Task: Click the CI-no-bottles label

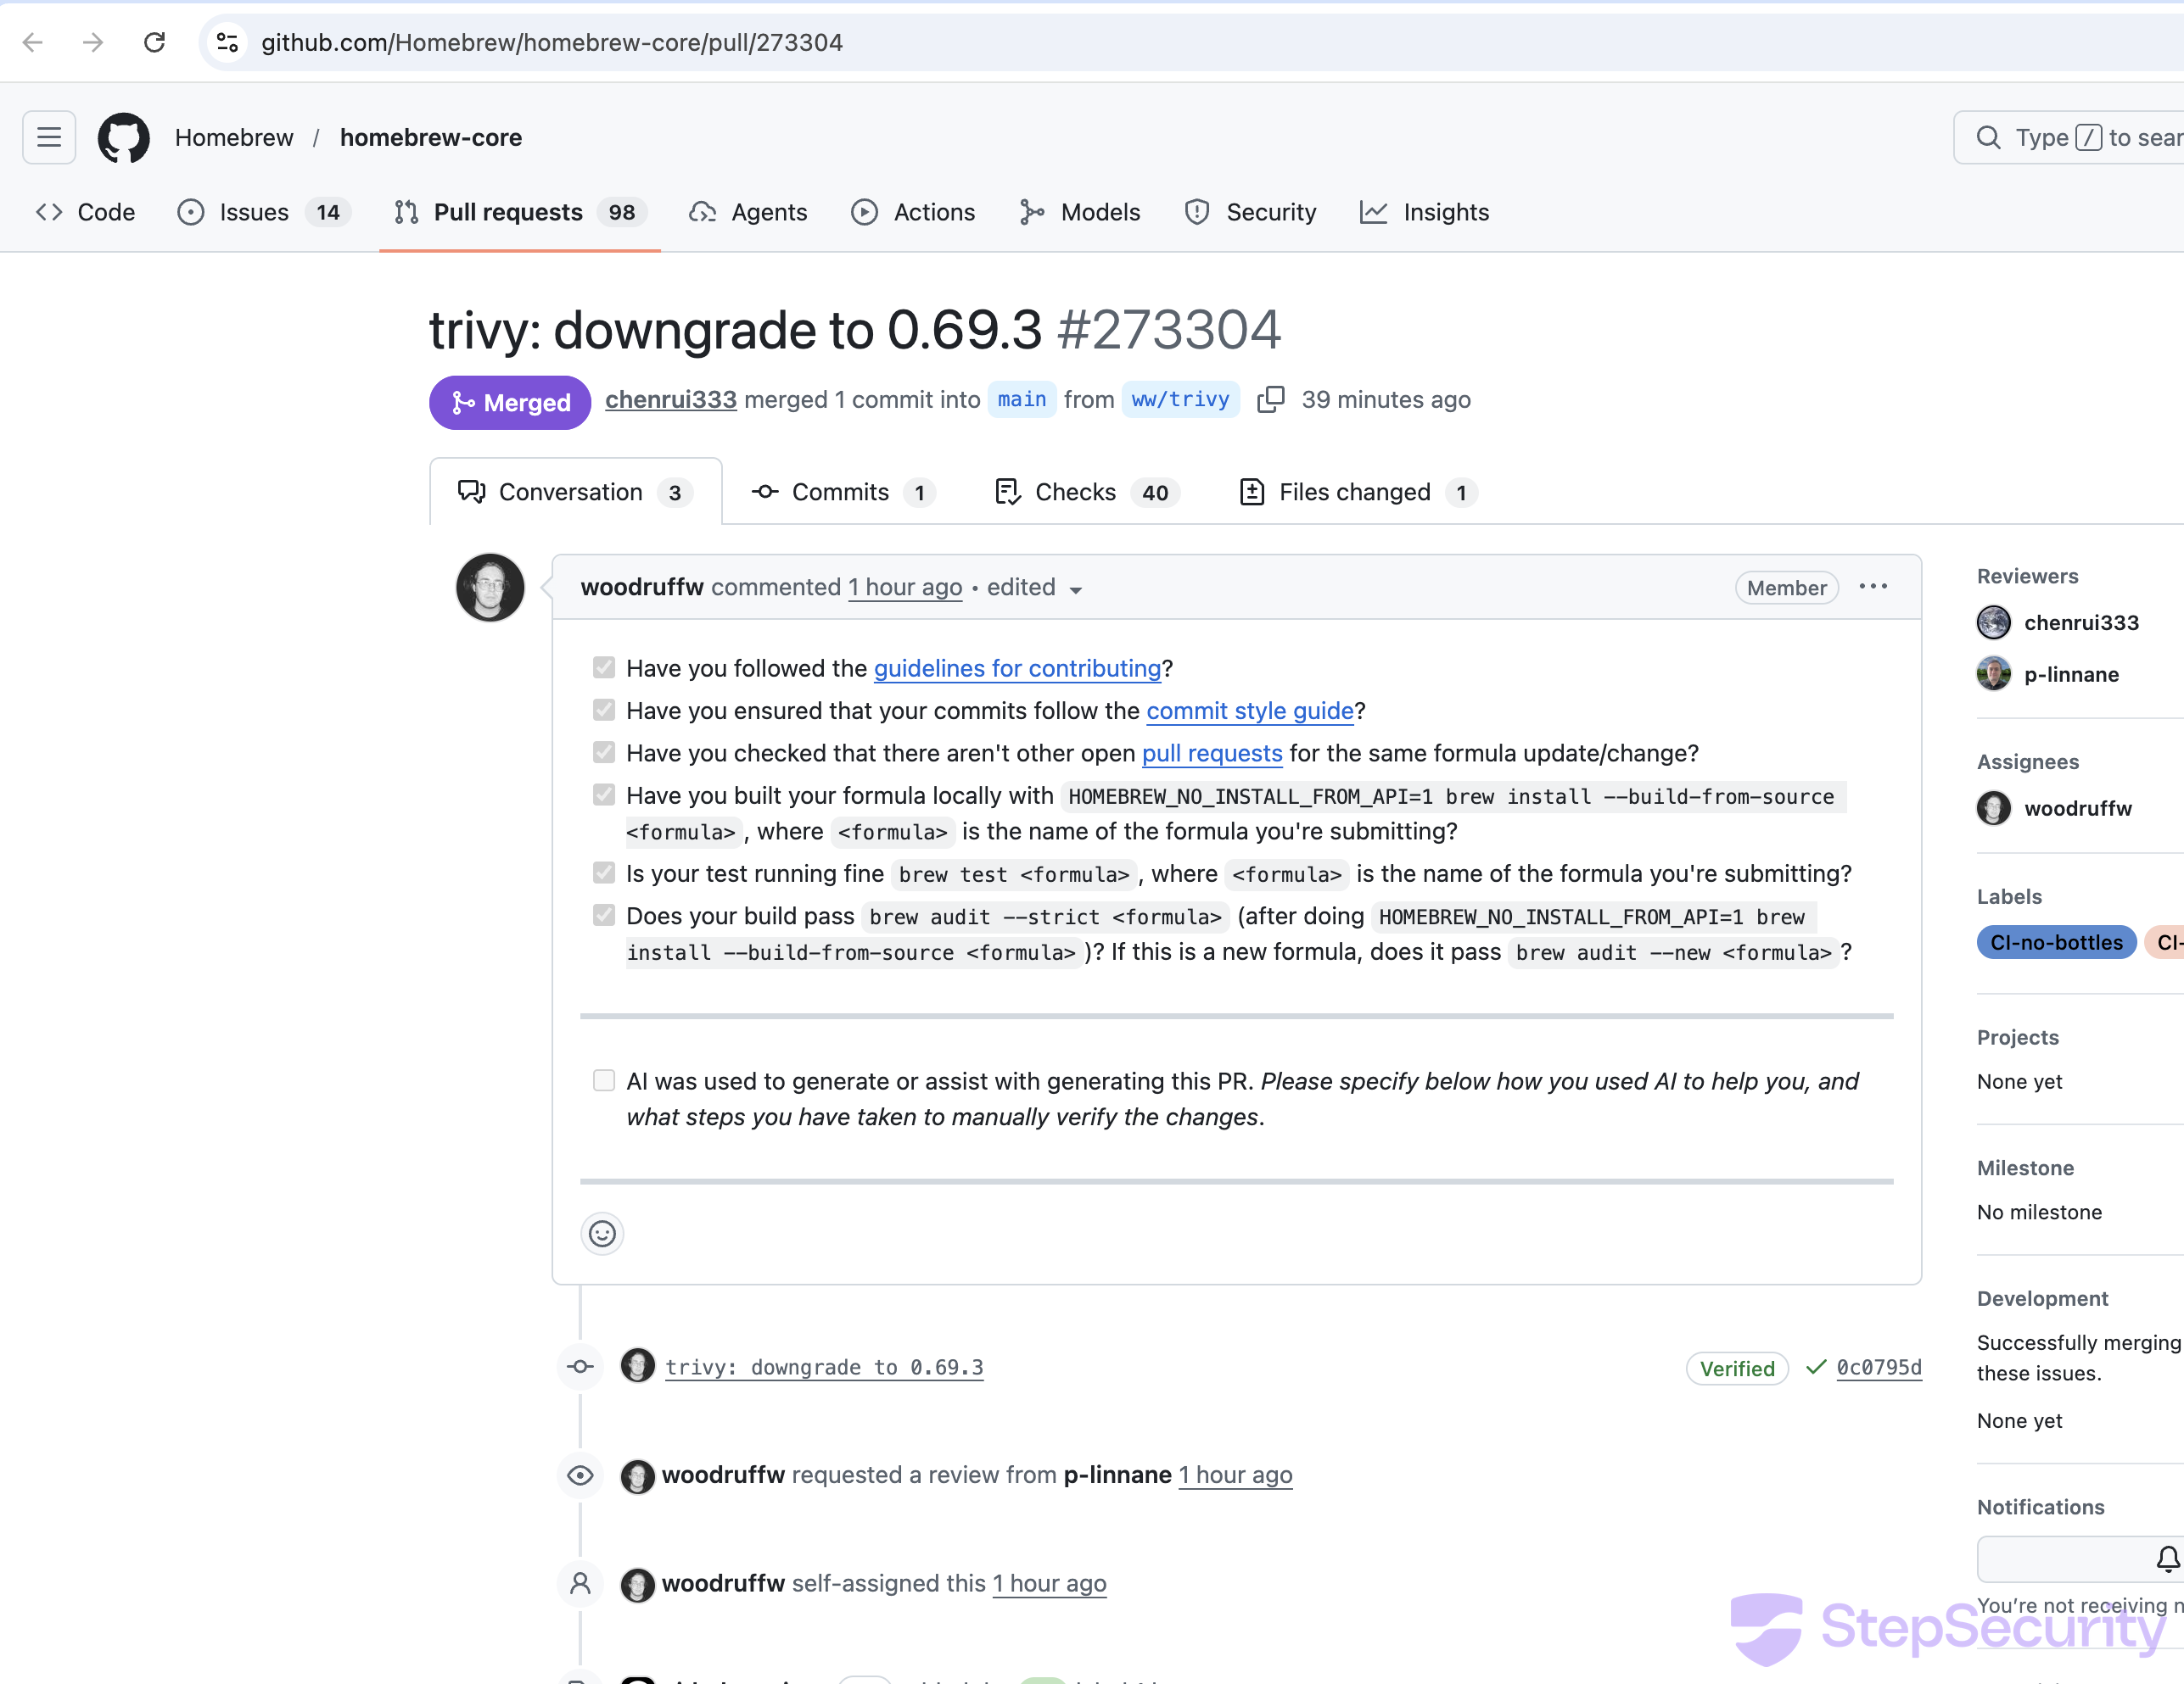Action: [2055, 942]
